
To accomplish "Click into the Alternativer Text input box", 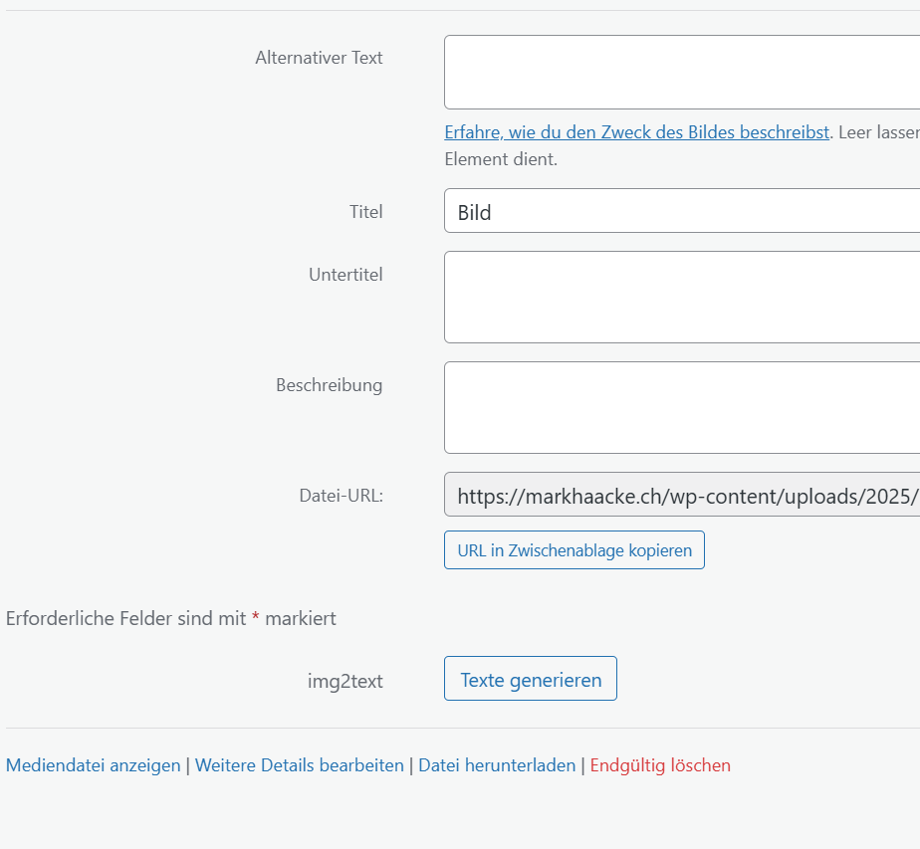I will point(681,72).
